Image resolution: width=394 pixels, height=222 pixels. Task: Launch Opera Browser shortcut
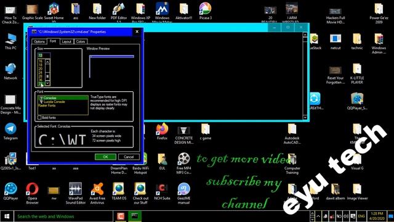point(32,193)
